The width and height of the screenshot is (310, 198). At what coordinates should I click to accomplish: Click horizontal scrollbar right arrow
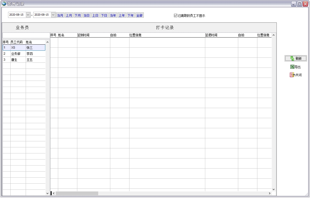[x=269, y=193]
